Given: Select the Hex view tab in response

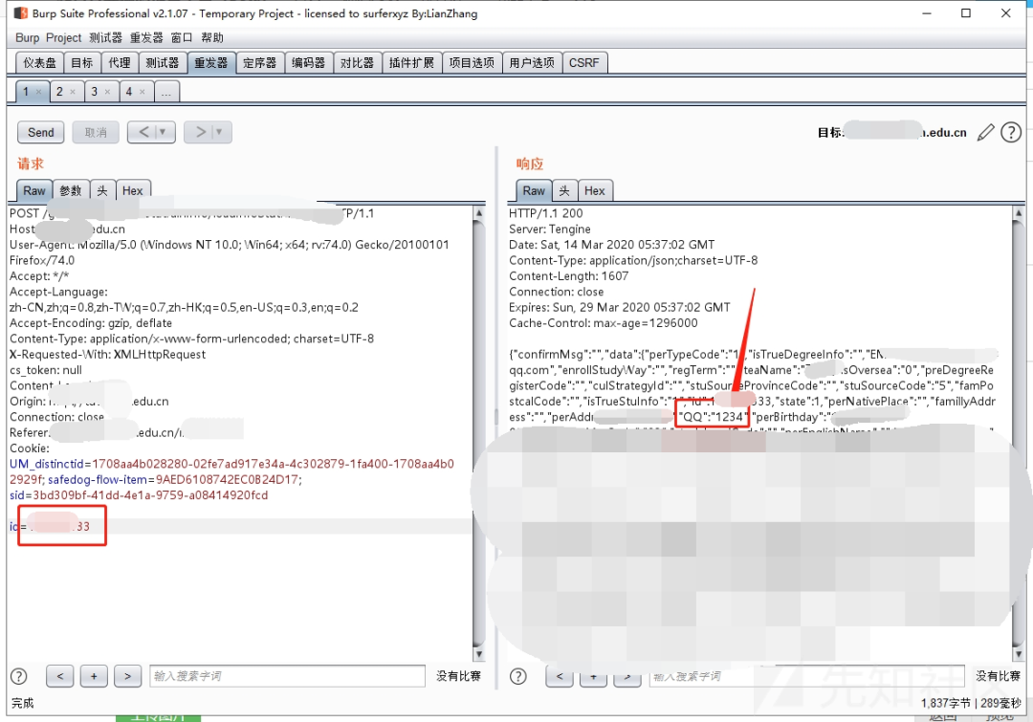Looking at the screenshot, I should click(x=594, y=190).
